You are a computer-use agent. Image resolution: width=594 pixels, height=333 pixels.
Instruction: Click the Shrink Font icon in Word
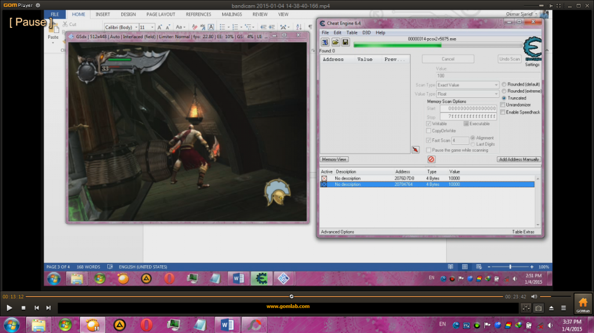[x=168, y=27]
